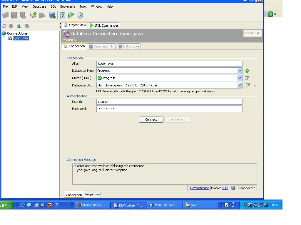This screenshot has height=225, width=301.
Task: Open the Database URL dropdown arrow
Action: (x=240, y=85)
